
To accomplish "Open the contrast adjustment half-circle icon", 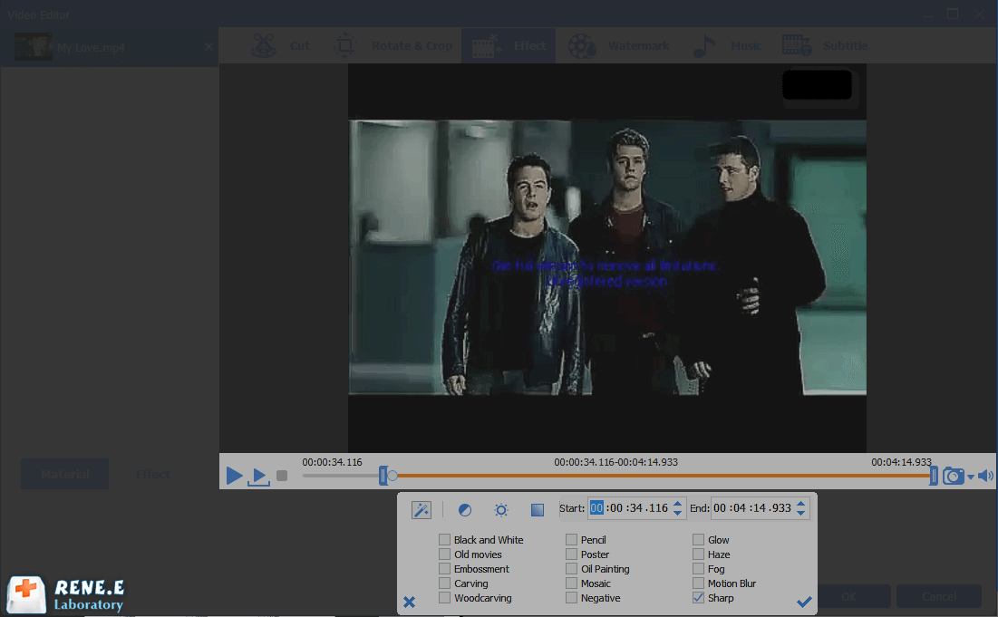I will coord(465,509).
